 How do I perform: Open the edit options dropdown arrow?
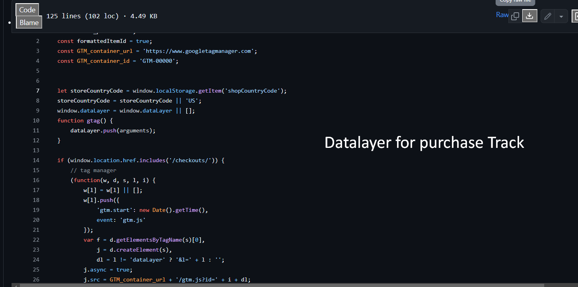tap(561, 16)
